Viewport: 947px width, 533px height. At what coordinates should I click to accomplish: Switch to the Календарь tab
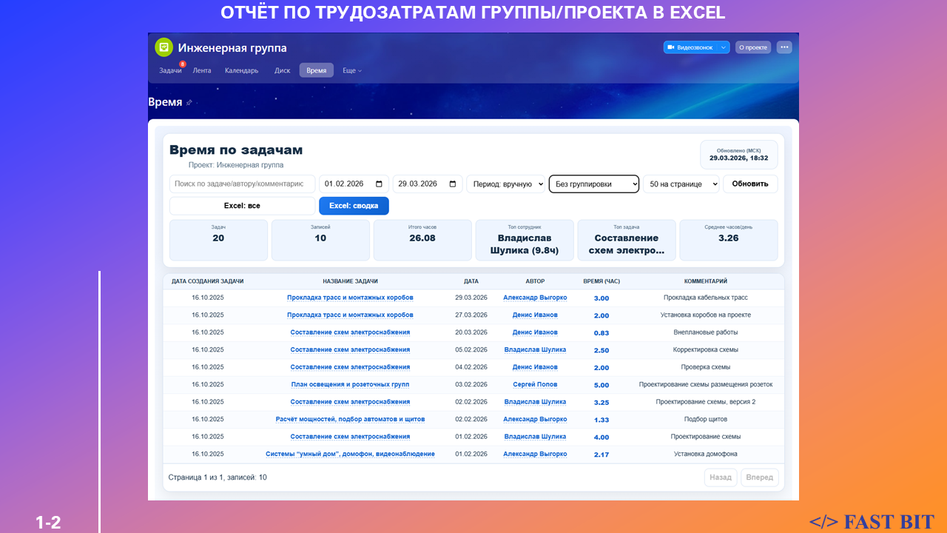241,71
